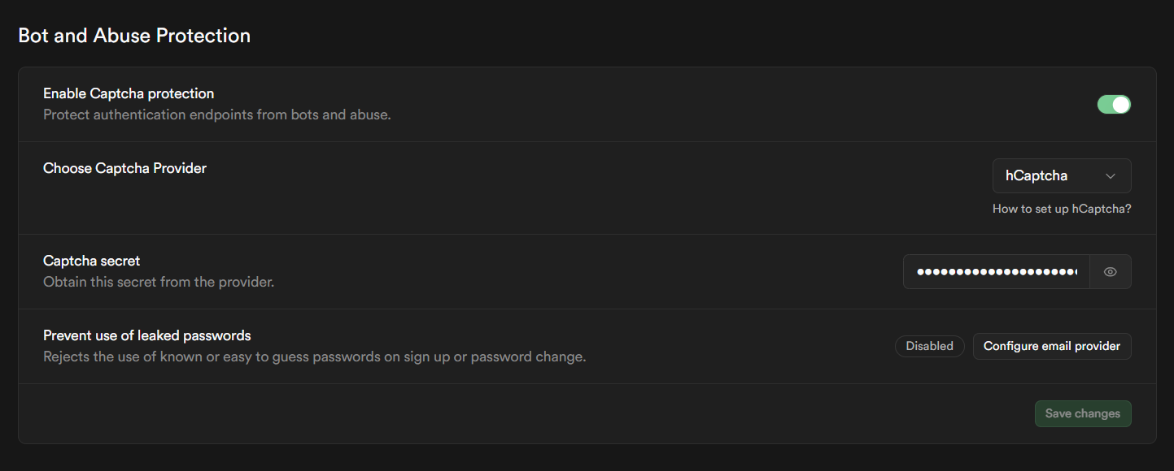Image resolution: width=1174 pixels, height=471 pixels.
Task: Click the 'Enable Captcha protection' label
Action: [129, 93]
